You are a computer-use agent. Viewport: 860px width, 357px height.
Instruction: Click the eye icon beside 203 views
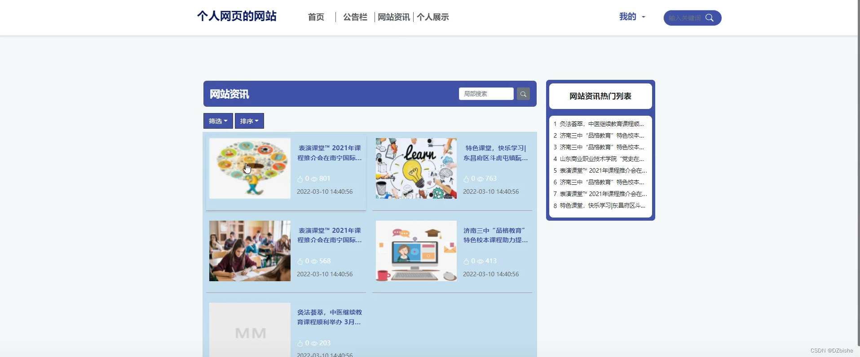[x=314, y=344]
